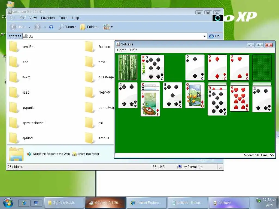
Task: Click the Forward arrow in Explorer toolbar
Action: [37, 27]
